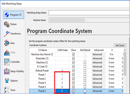Select the Preset 4 row name
Screen dimensions: 130x94
[x=42, y=87]
